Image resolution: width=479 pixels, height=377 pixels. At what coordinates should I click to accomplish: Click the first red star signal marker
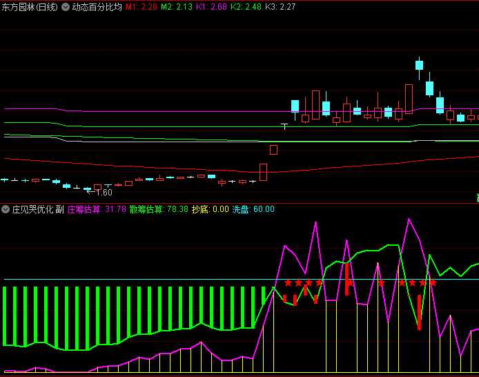click(x=289, y=283)
